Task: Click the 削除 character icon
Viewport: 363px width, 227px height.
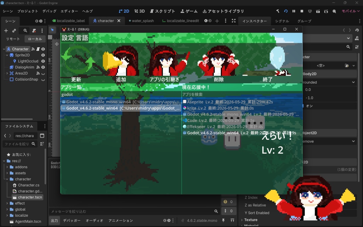Action: point(218,61)
